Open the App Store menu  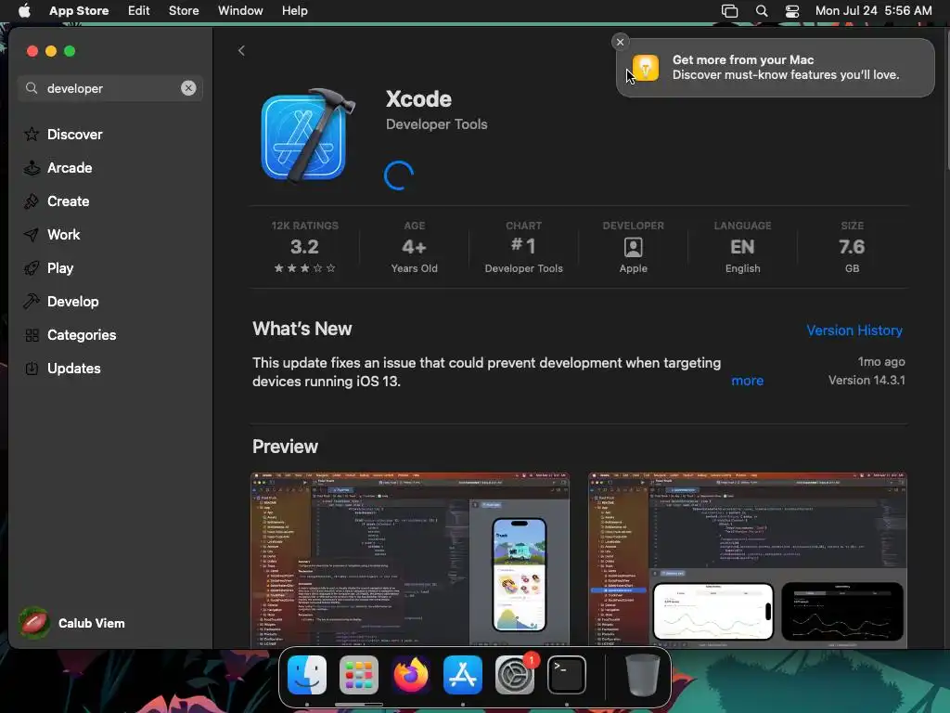coord(79,11)
